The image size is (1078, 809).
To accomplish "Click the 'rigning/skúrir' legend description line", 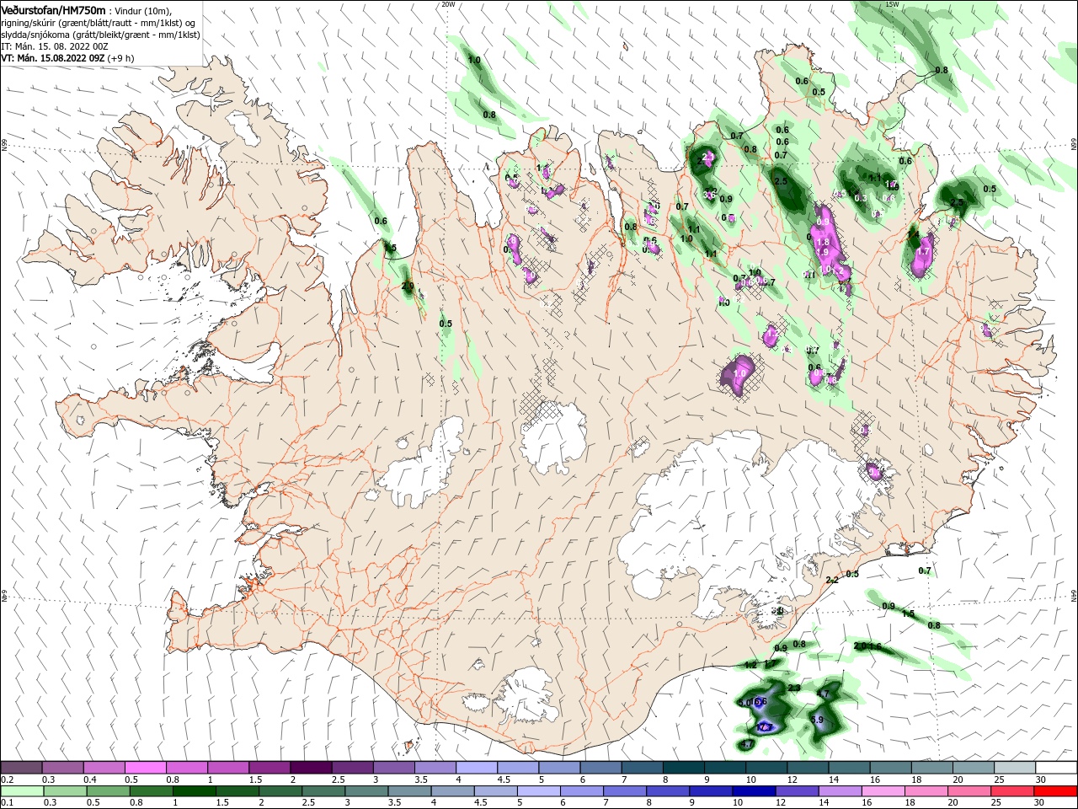I will tap(99, 23).
